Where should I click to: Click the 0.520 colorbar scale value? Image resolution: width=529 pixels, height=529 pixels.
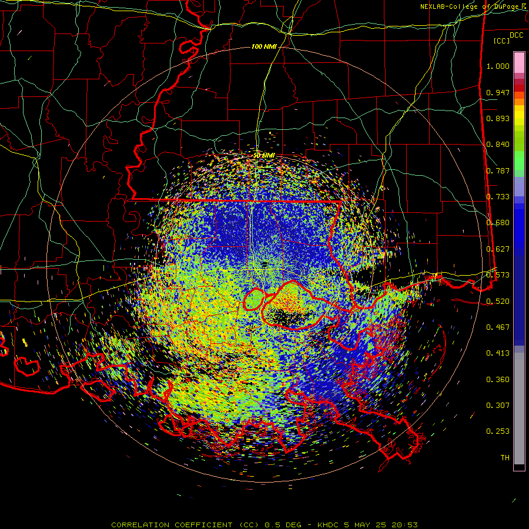498,302
